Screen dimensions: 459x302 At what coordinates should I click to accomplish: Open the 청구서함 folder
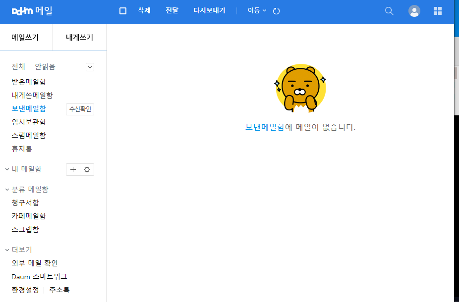pos(25,203)
